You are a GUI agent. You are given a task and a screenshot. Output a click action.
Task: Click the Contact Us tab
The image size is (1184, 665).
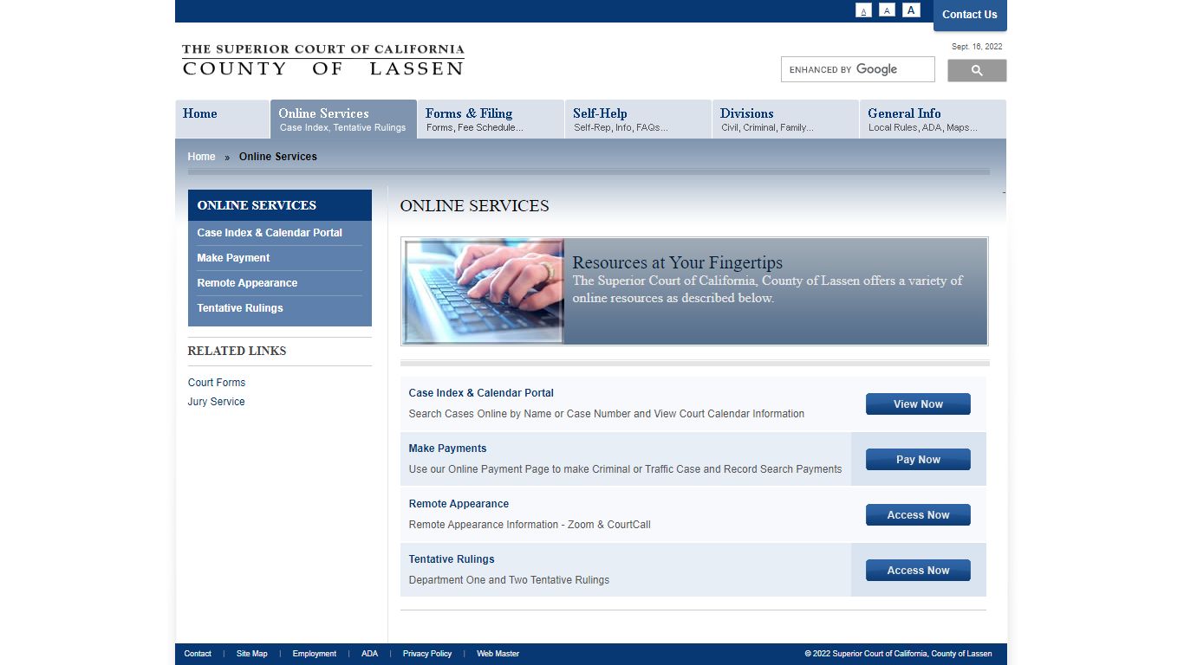[x=970, y=15]
